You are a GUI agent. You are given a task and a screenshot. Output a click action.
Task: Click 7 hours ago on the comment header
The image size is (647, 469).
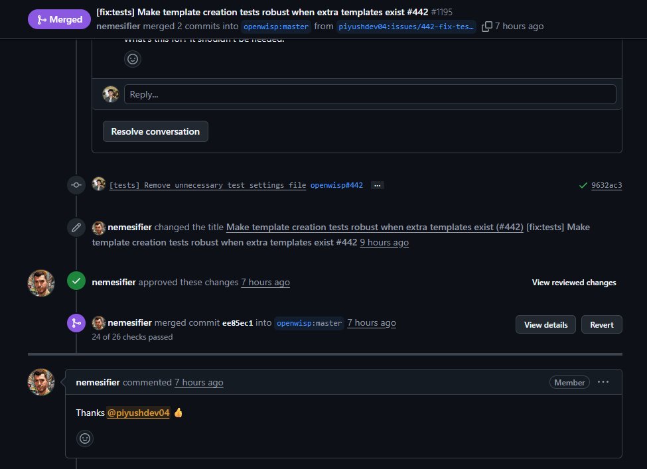coord(199,382)
